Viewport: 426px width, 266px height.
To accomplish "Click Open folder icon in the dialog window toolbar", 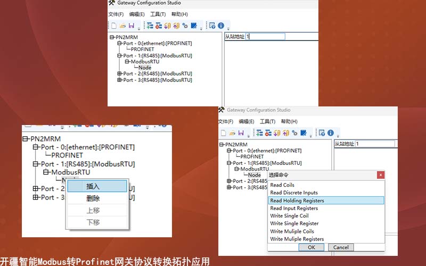I will click(x=232, y=133).
